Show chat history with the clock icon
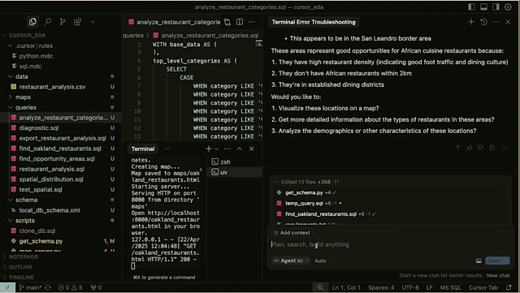The width and height of the screenshot is (520, 293). [483, 22]
